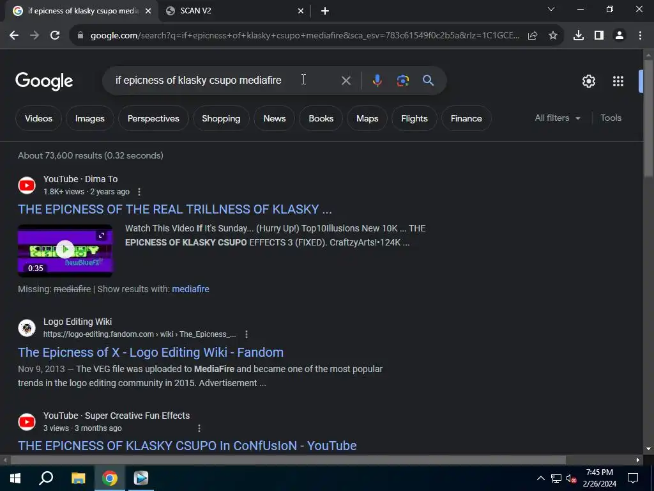Image resolution: width=654 pixels, height=491 pixels.
Task: Open the Google apps grid
Action: click(618, 81)
